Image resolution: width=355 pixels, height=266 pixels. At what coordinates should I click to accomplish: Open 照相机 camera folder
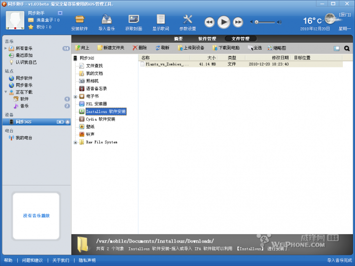pyautogui.click(x=92, y=81)
